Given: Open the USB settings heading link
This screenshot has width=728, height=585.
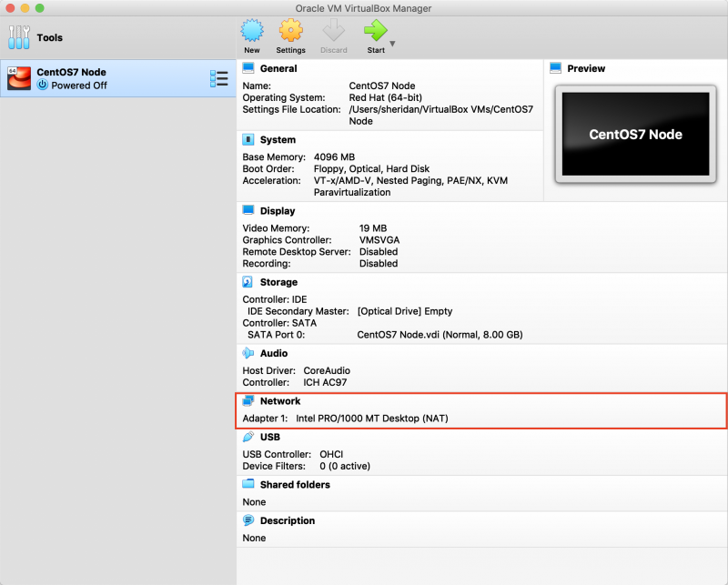Looking at the screenshot, I should (x=269, y=437).
